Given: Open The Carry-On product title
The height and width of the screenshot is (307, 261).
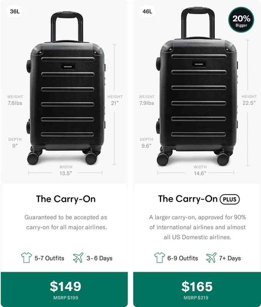Looking at the screenshot, I should [66, 199].
